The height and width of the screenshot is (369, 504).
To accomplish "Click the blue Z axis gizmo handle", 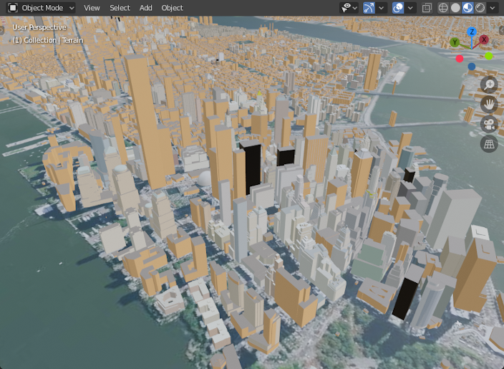I will tap(472, 32).
